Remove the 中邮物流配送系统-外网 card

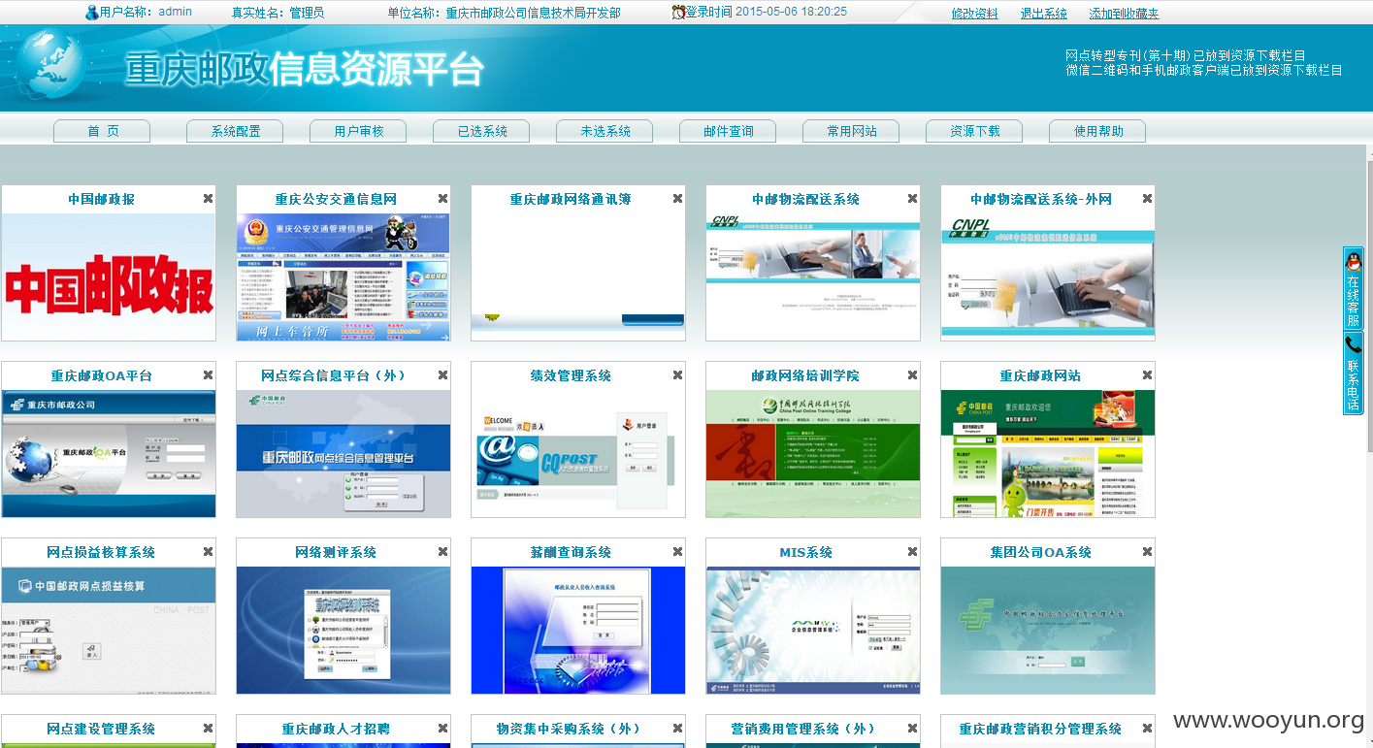click(1147, 198)
